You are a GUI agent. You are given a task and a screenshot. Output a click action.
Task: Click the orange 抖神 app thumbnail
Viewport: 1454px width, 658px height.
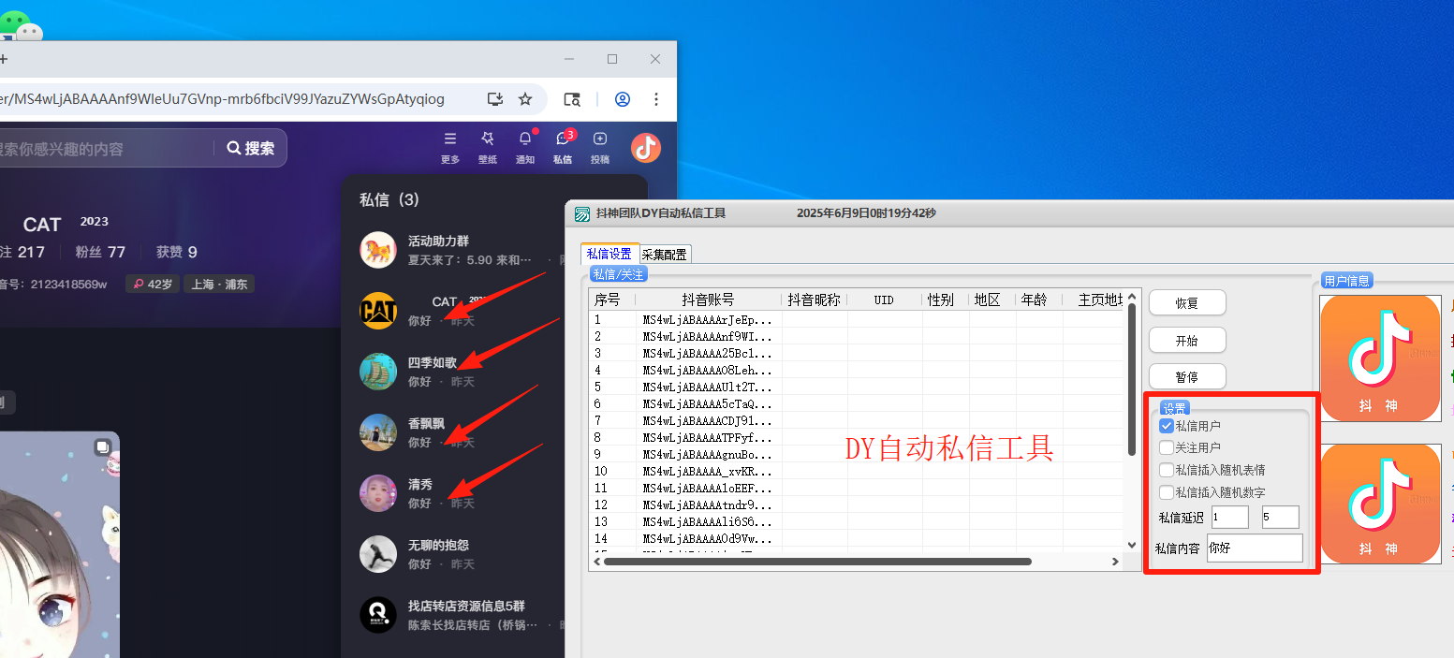1380,358
